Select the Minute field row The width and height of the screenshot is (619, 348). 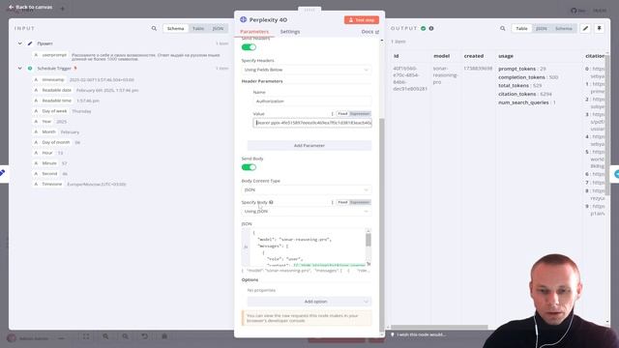(x=50, y=163)
